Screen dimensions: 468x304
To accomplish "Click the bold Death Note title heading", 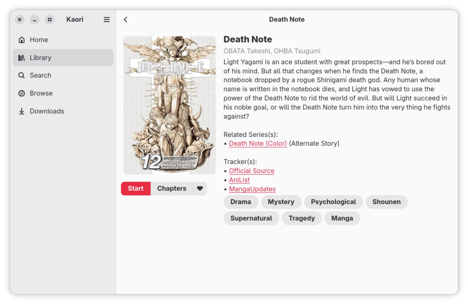I will (248, 39).
